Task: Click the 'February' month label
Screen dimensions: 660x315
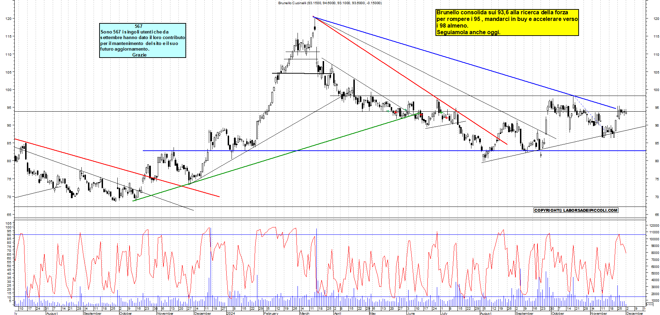Action: pyautogui.click(x=271, y=313)
